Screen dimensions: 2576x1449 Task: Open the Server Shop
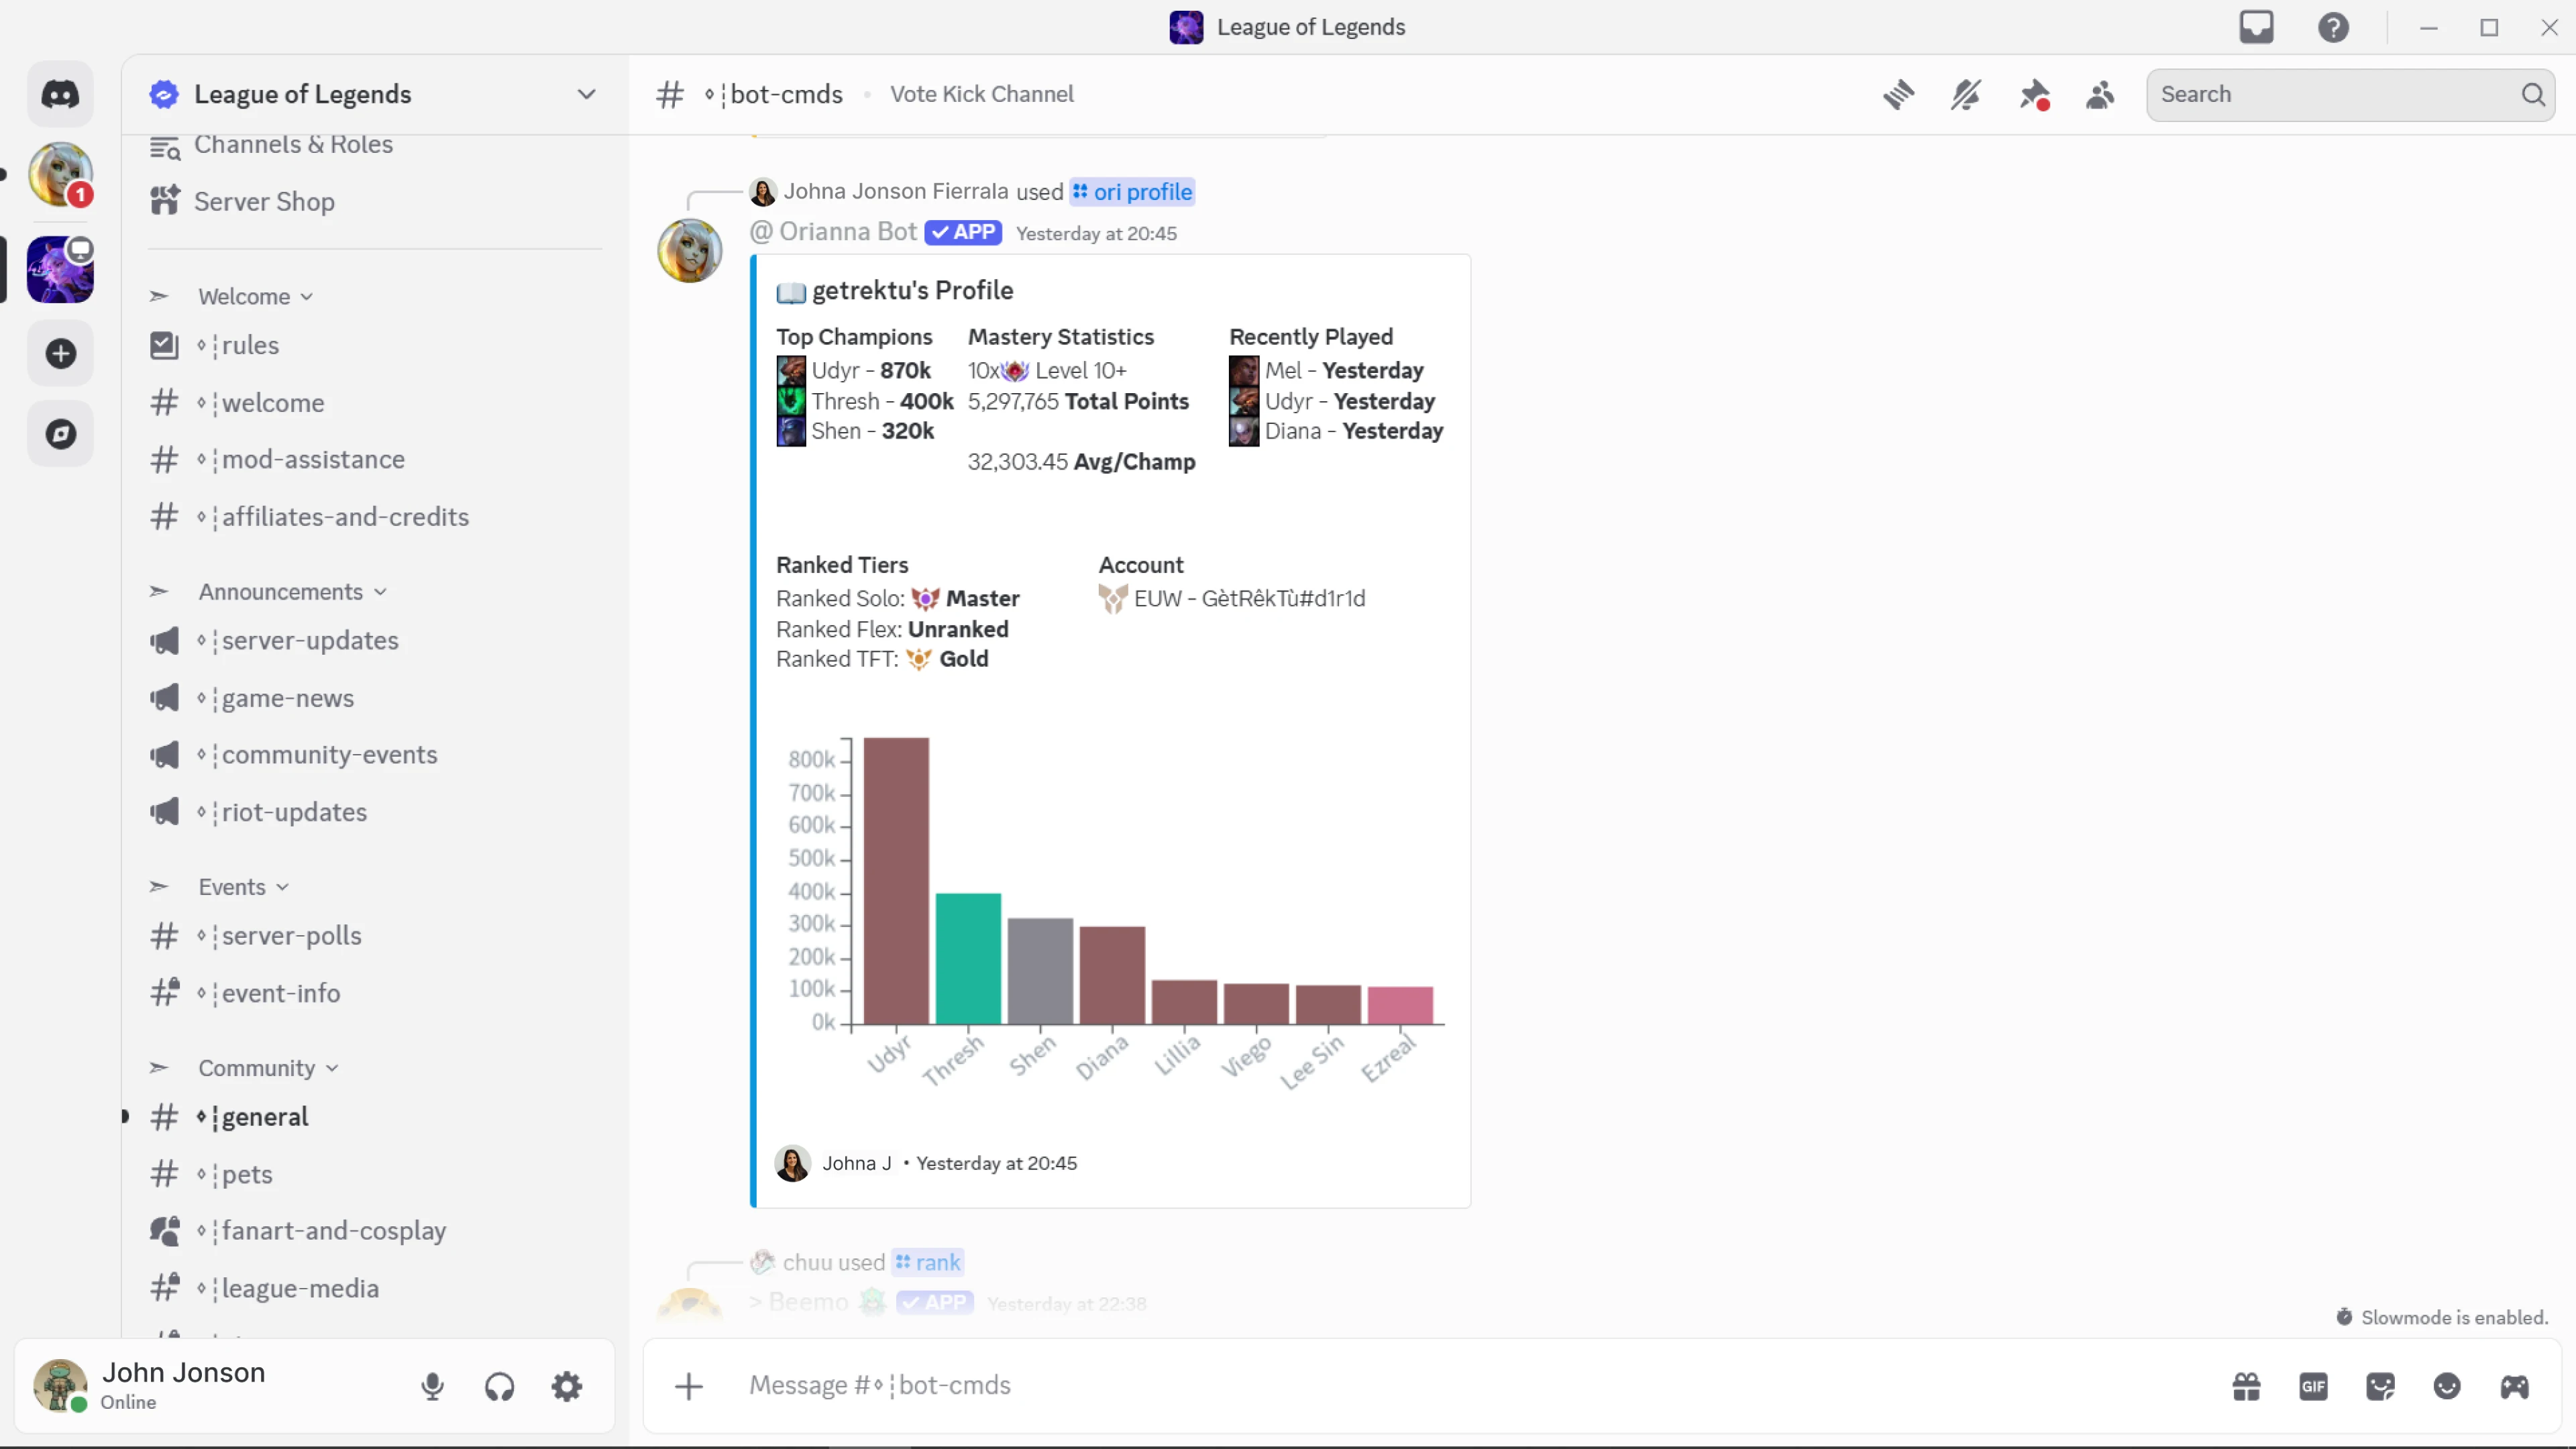264,201
